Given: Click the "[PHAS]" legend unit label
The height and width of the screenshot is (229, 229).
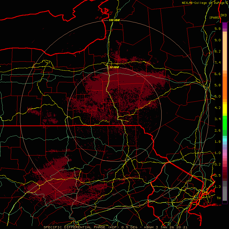Looking at the screenshot, I should (x=215, y=18).
